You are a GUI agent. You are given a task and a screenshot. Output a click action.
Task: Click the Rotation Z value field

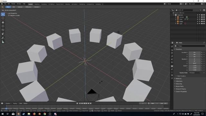[x=195, y=63]
